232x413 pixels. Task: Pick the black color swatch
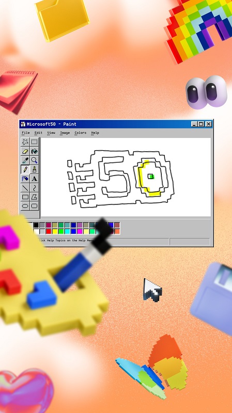(36, 225)
